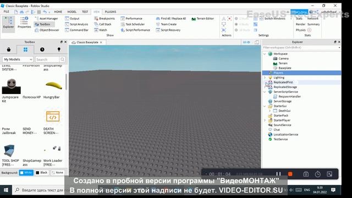Toggle Summary stats
Image resolution: width=352 pixels, height=198 pixels.
pyautogui.click(x=313, y=24)
